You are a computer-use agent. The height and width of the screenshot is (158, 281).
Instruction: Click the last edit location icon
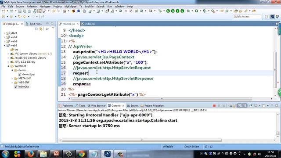click(20, 17)
